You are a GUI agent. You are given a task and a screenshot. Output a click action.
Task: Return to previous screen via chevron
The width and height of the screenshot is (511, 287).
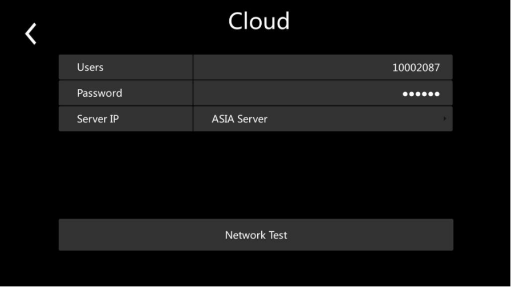pos(31,34)
